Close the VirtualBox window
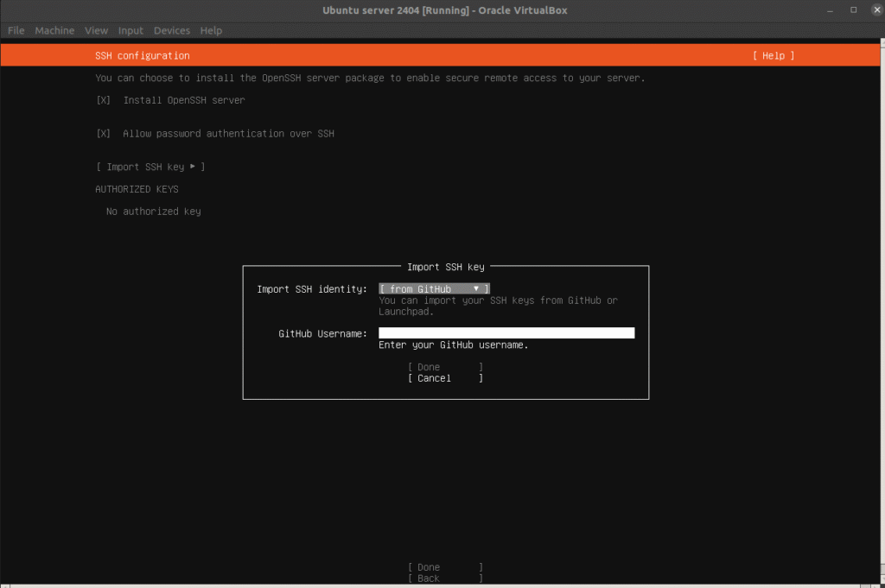The height and width of the screenshot is (588, 885). [x=873, y=9]
